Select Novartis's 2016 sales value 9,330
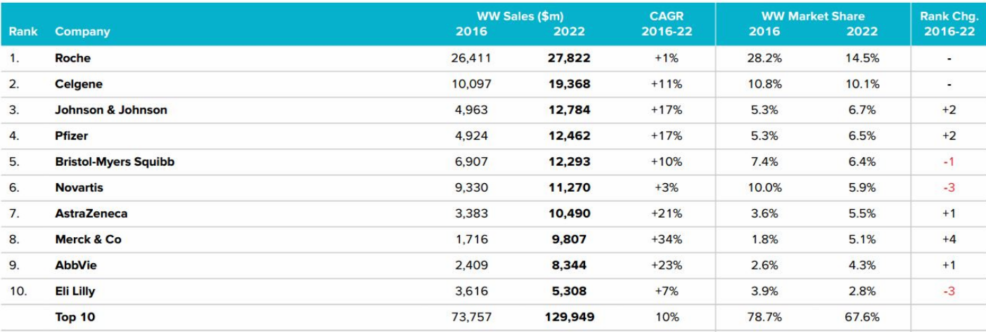 (x=470, y=187)
